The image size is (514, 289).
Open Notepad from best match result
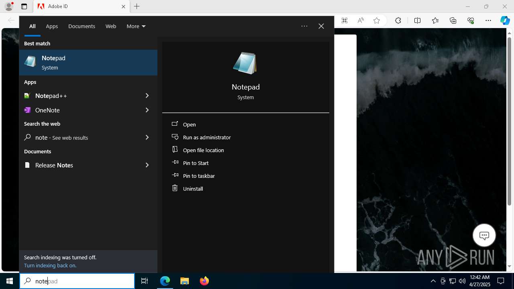point(88,63)
